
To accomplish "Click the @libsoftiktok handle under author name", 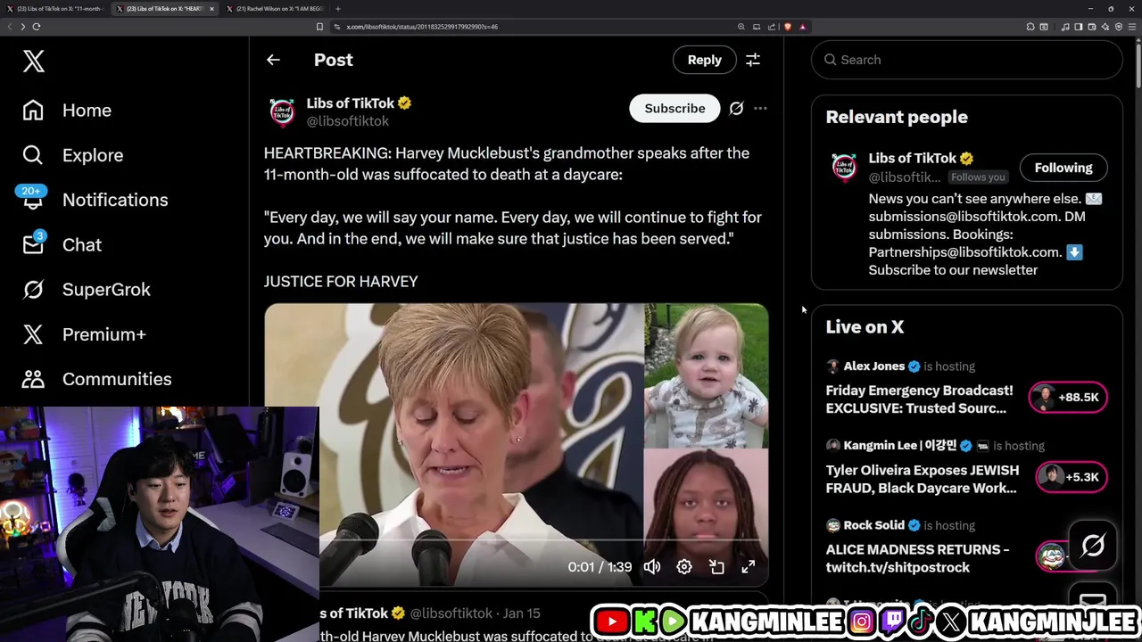I will pyautogui.click(x=347, y=121).
